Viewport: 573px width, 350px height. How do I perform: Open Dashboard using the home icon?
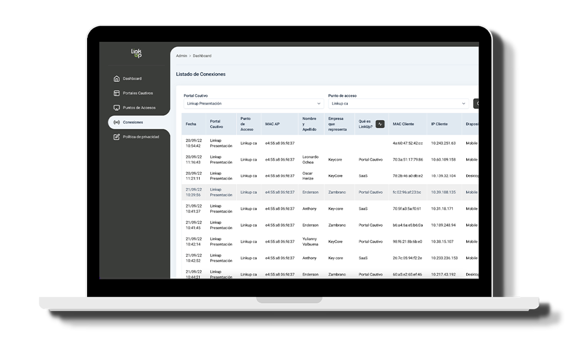117,78
